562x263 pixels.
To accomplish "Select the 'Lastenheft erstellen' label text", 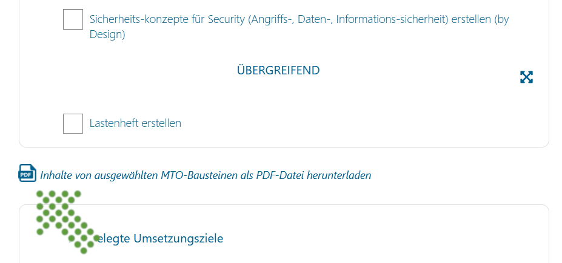I will point(135,123).
